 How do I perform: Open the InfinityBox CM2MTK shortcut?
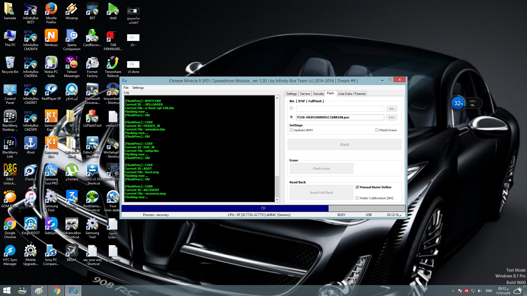pyautogui.click(x=30, y=40)
